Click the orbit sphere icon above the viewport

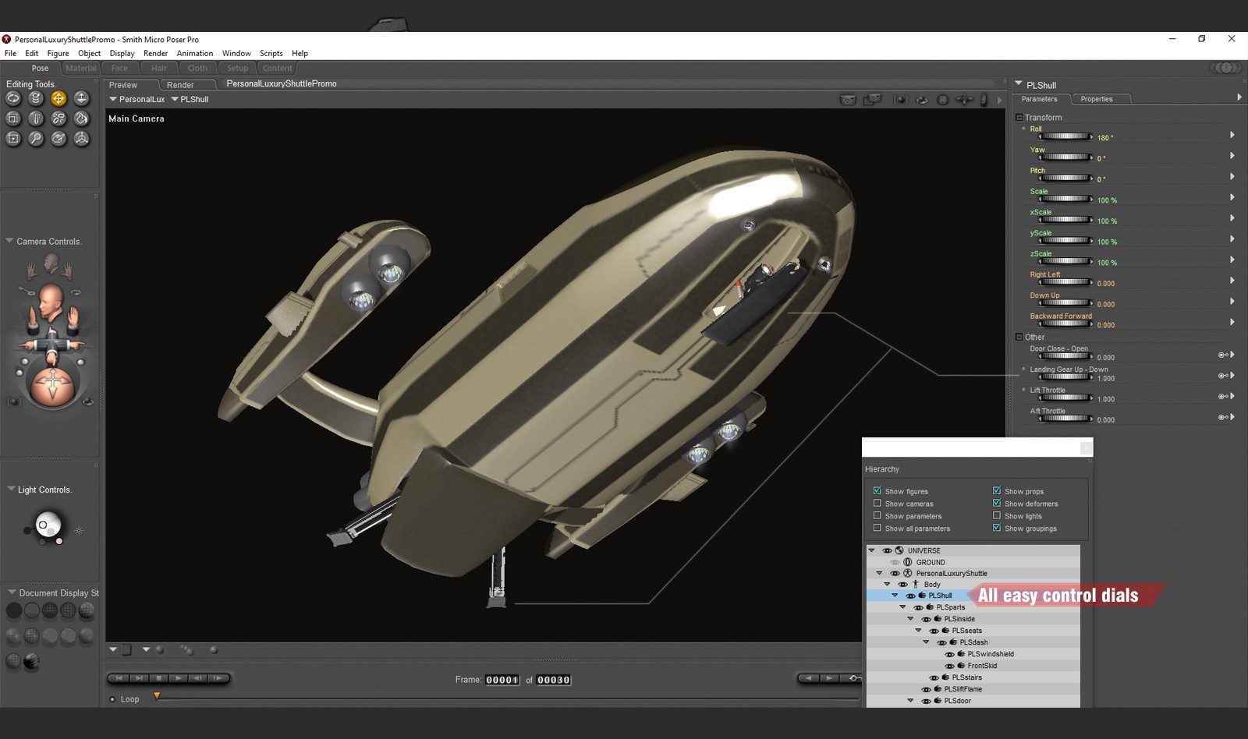(x=922, y=100)
